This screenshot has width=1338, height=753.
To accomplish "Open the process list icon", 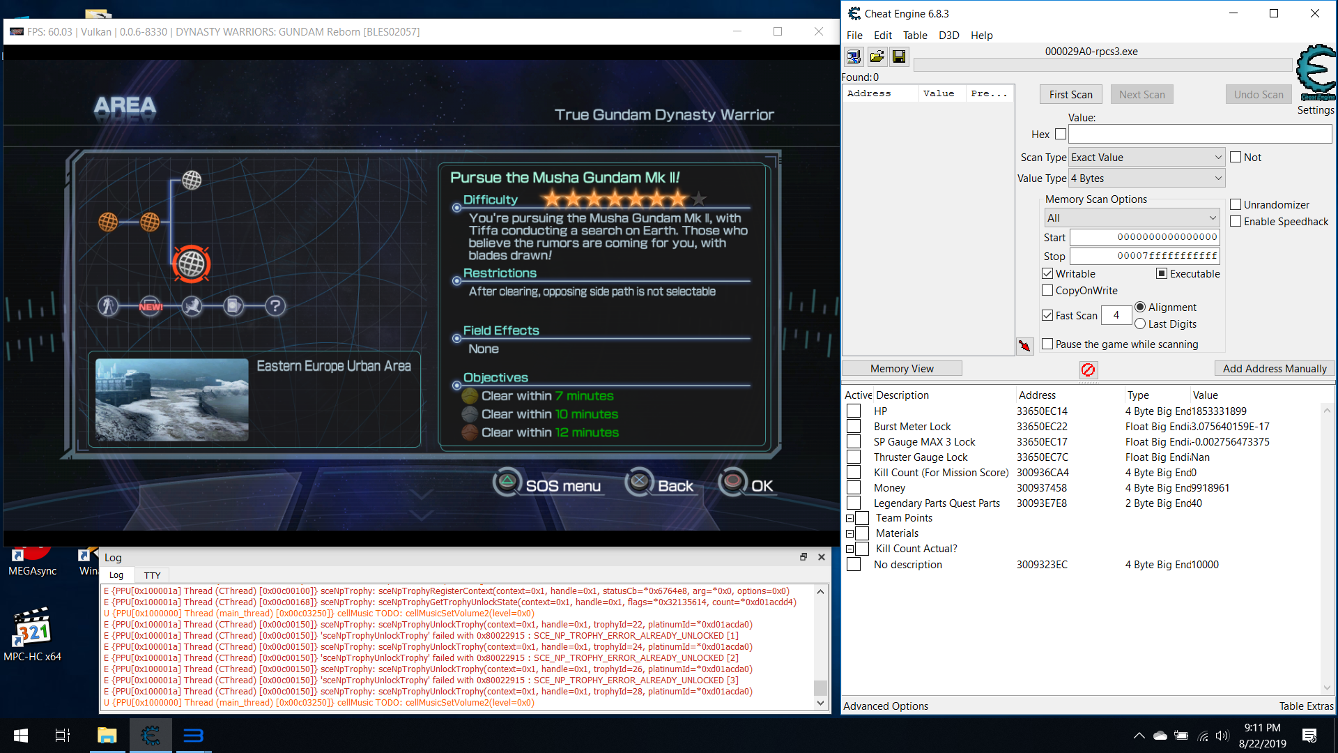I will [x=854, y=57].
